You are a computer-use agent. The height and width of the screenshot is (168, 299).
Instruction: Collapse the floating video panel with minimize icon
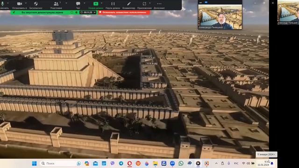click(x=200, y=2)
